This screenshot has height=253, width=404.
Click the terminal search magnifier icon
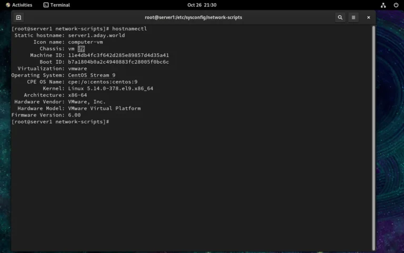pyautogui.click(x=340, y=17)
